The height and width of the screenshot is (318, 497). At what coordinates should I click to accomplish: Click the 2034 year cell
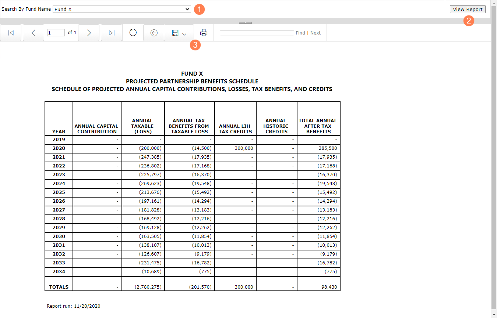point(59,272)
